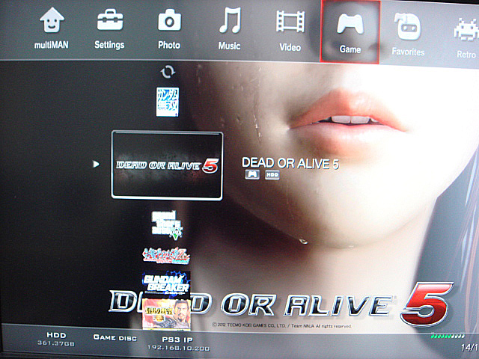The width and height of the screenshot is (479, 359).
Task: Click the green progress indicator bar
Action: (448, 336)
